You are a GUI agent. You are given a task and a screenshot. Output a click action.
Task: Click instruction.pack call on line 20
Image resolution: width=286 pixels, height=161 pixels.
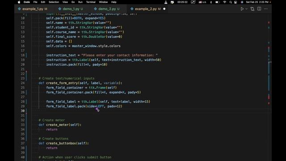(77, 64)
